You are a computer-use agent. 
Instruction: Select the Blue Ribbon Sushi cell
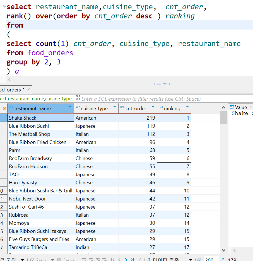coord(41,126)
